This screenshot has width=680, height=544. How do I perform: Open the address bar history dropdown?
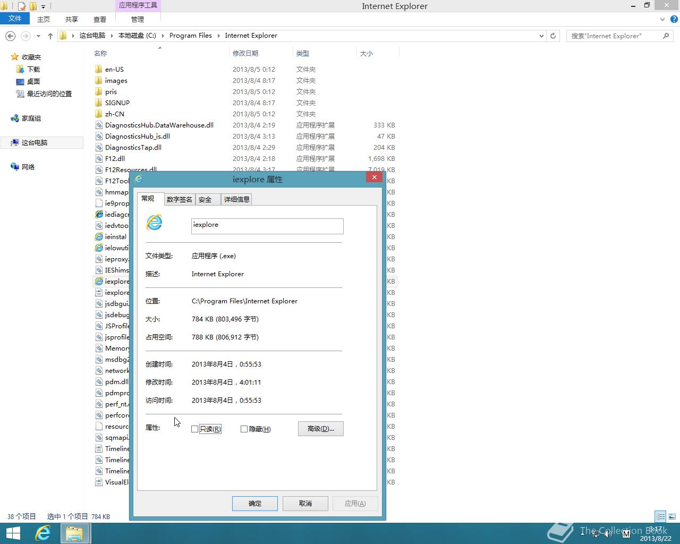point(541,36)
